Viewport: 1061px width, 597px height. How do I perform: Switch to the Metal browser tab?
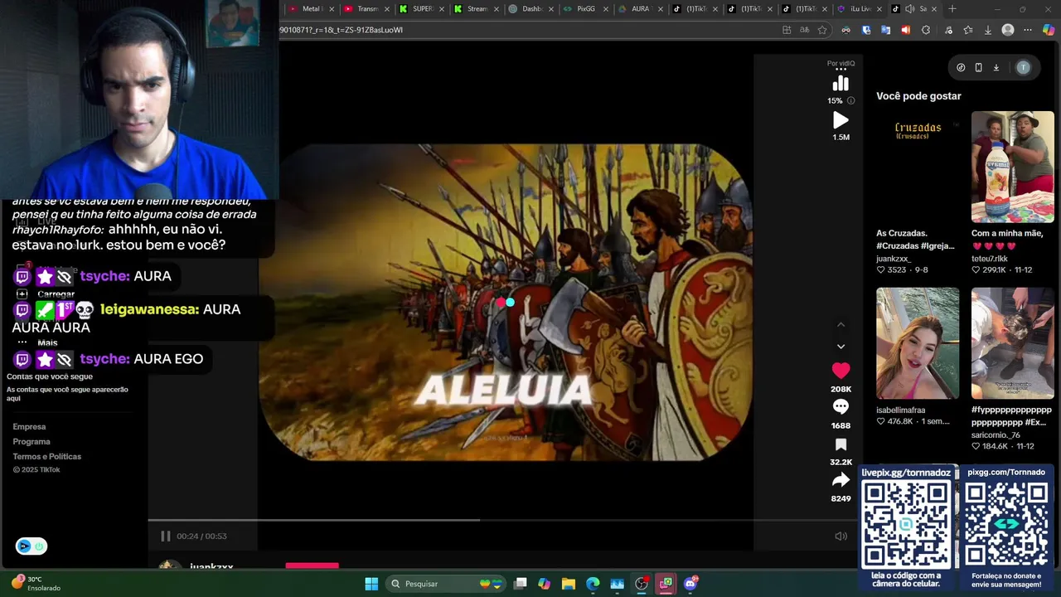coord(309,9)
